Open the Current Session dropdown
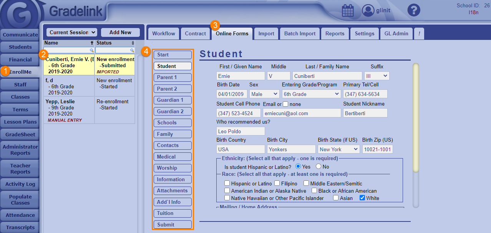Screen dimensions: 491x233 (x=72, y=32)
